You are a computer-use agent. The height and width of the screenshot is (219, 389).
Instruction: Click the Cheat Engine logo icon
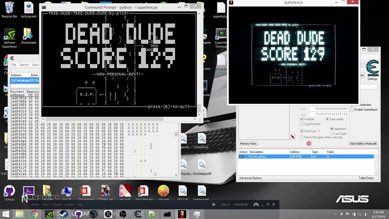[x=372, y=68]
